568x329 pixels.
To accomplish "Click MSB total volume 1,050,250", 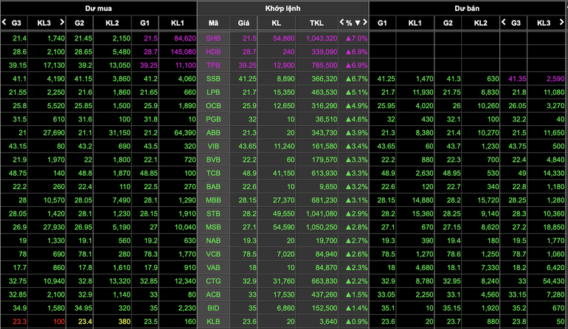I will click(322, 227).
